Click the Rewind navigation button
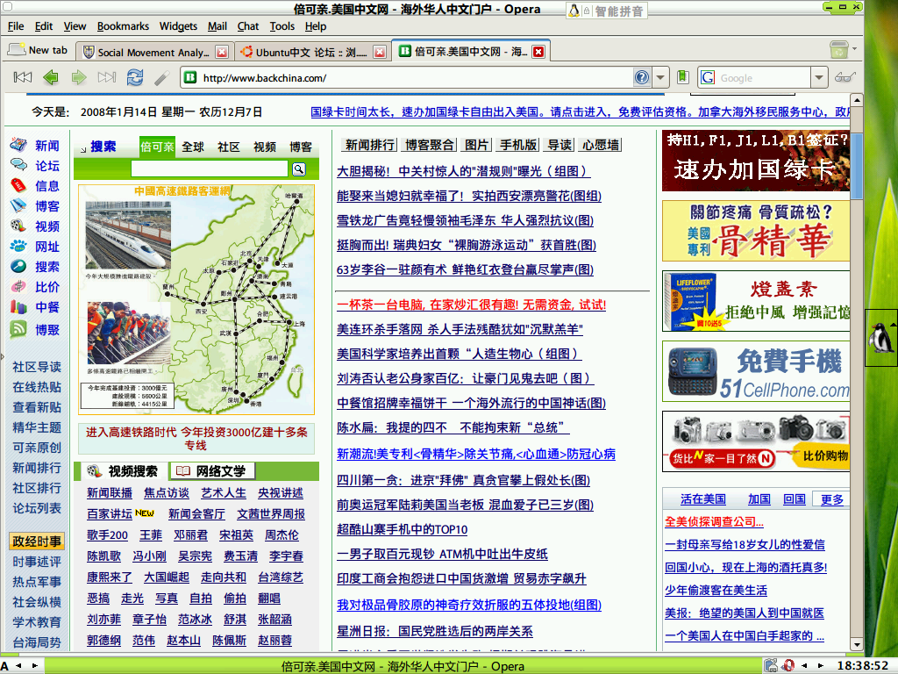The image size is (898, 674). tap(22, 77)
